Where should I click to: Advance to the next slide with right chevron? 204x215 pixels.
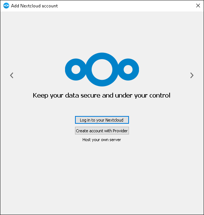click(192, 75)
